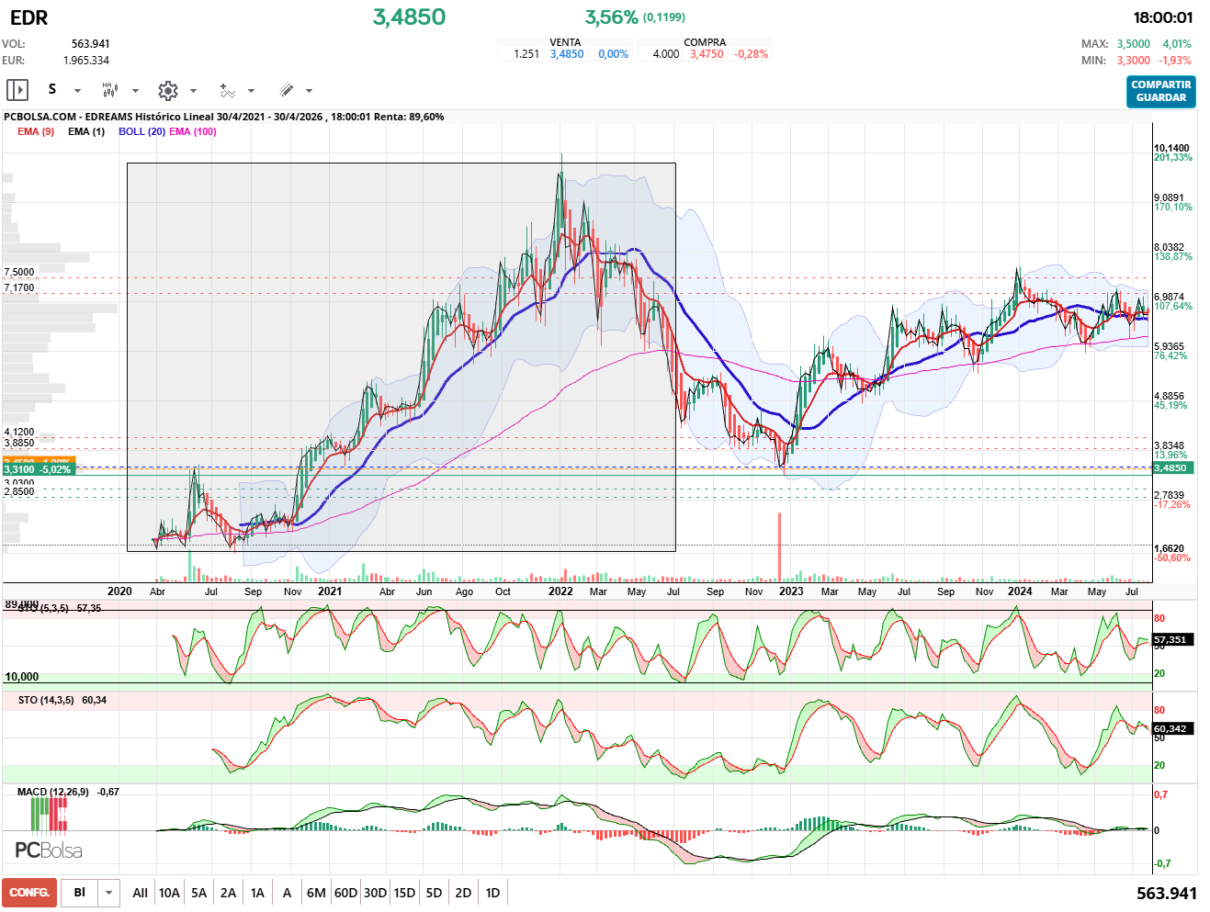Toggle the side panel icon
This screenshot has width=1210, height=912.
(x=17, y=90)
